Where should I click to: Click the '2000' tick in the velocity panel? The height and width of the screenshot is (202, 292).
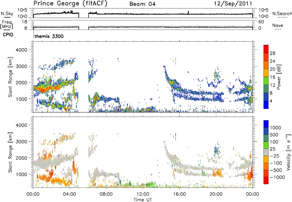21,158
